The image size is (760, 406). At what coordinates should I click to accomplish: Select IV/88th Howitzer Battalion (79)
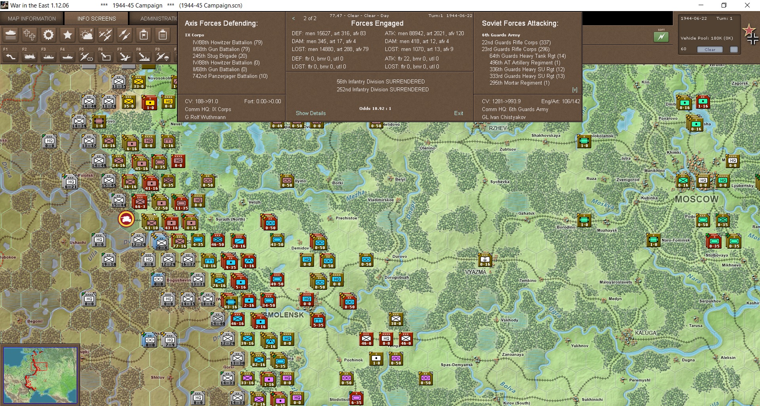click(x=228, y=42)
